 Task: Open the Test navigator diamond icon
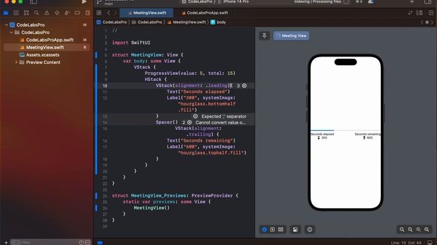pos(57,13)
